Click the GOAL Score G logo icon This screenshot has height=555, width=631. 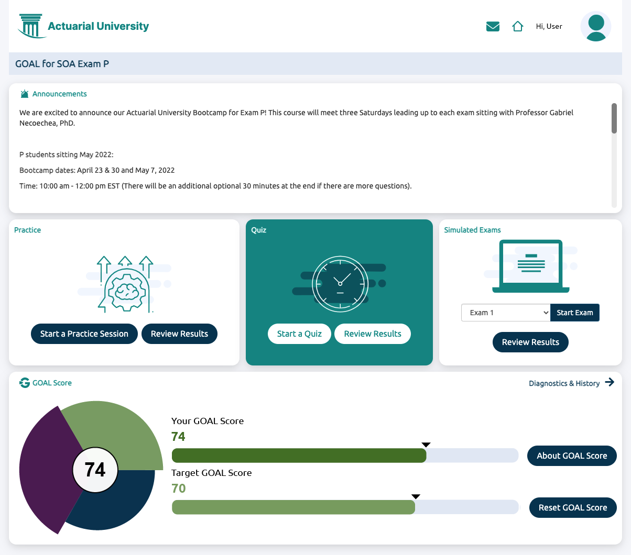click(25, 383)
